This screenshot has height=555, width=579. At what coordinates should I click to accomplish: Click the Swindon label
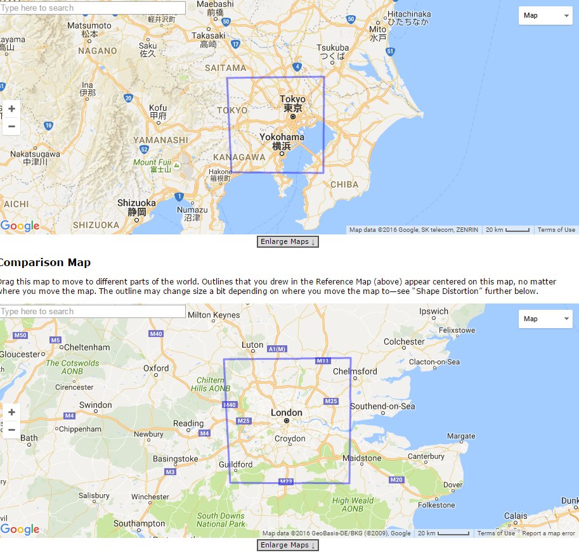click(x=96, y=405)
